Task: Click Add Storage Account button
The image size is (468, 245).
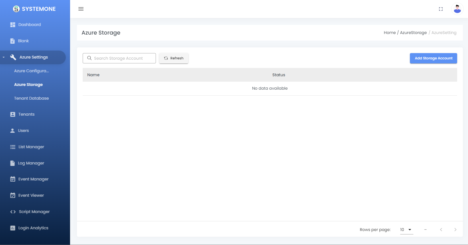Action: [433, 58]
